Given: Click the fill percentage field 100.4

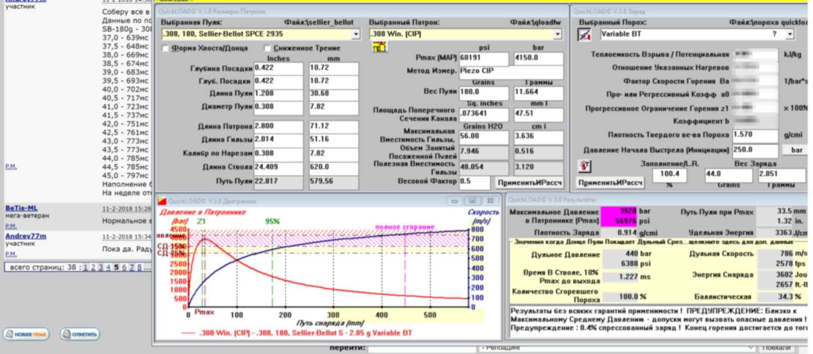Looking at the screenshot, I should pyautogui.click(x=669, y=175).
